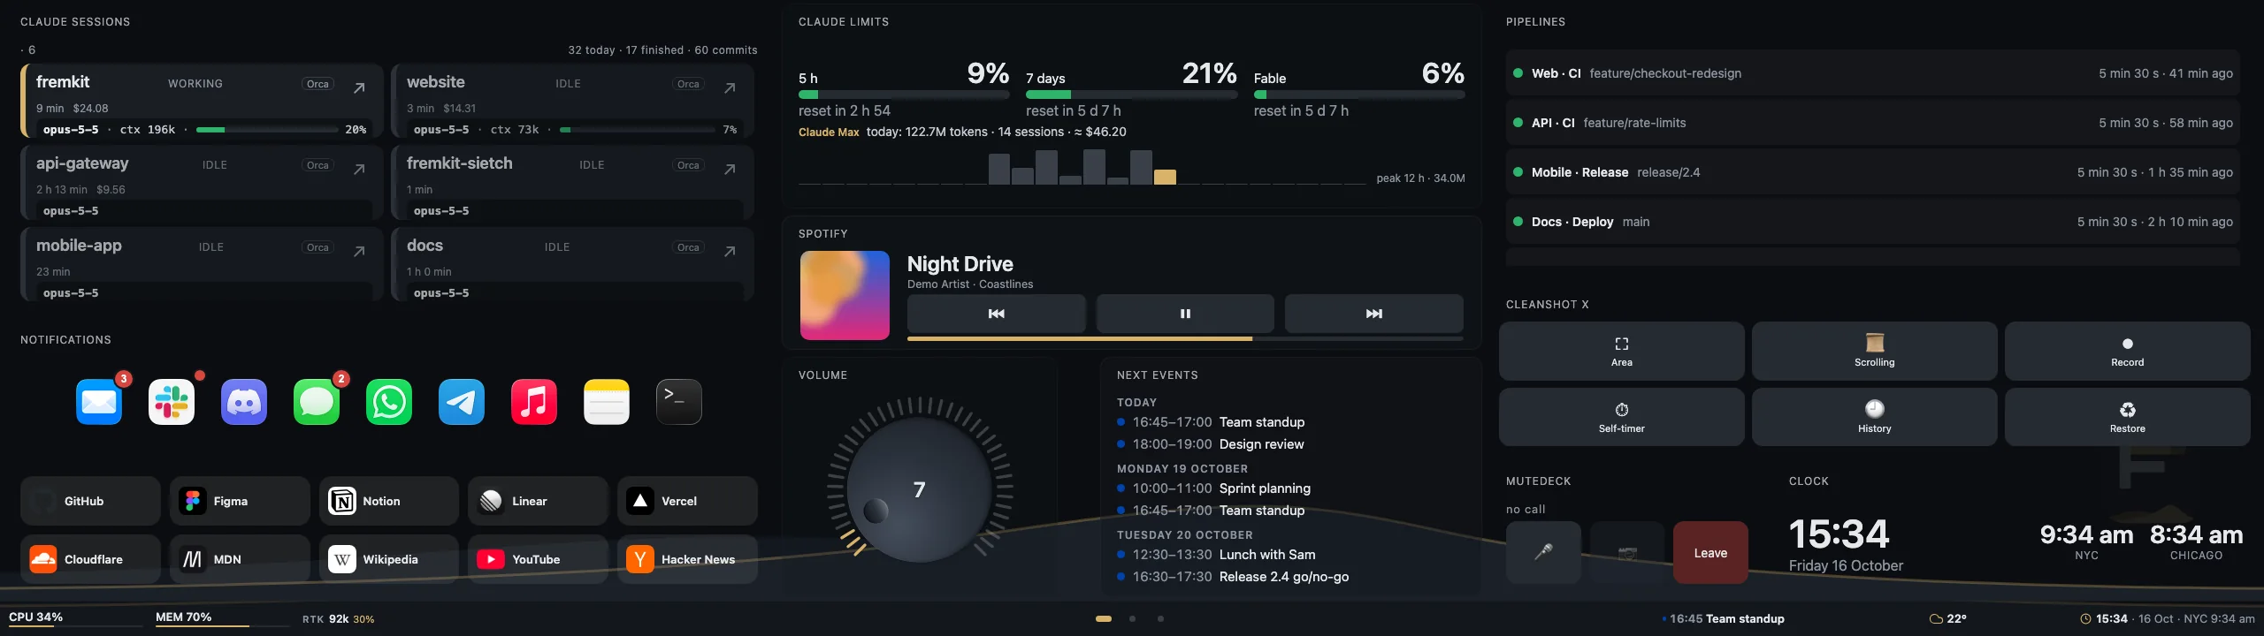Click Orca badge on website card
Viewport: 2264px width, 636px height.
(x=688, y=84)
